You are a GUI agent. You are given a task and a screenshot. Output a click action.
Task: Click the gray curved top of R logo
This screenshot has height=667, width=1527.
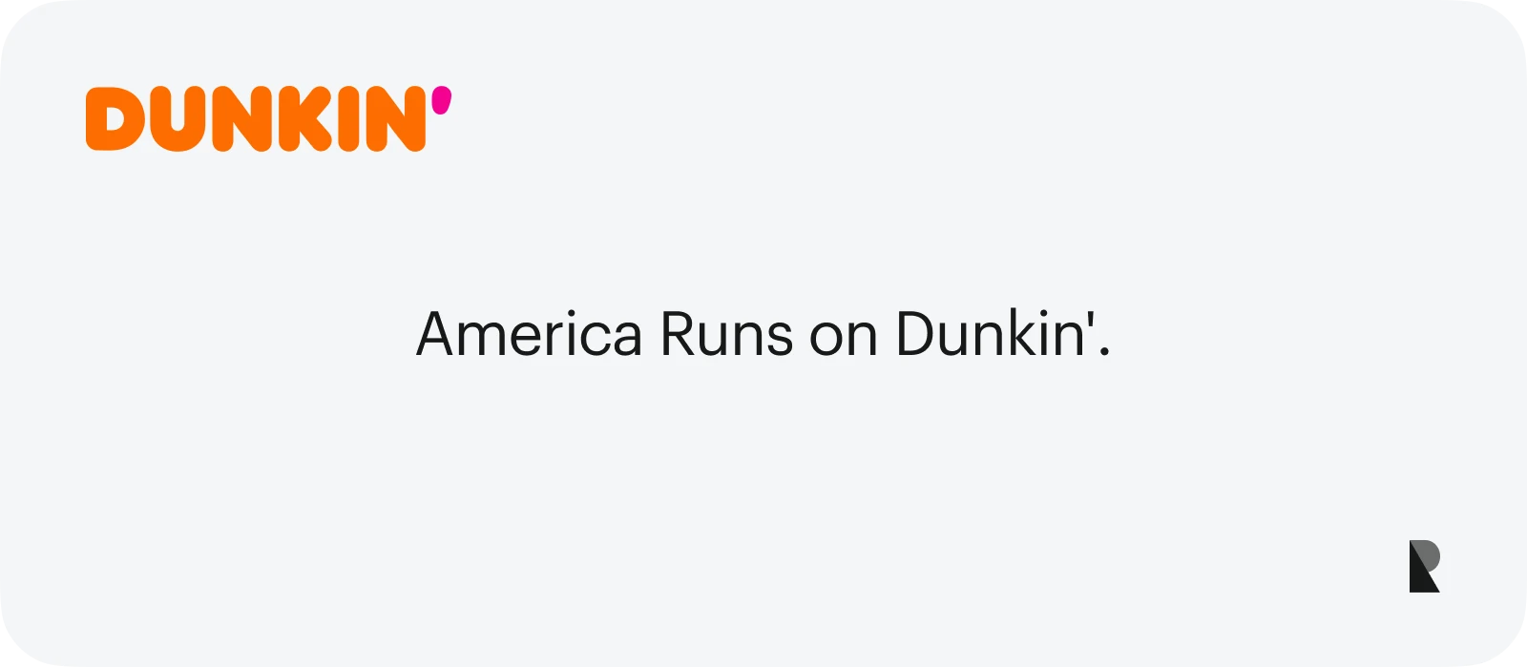point(1430,553)
